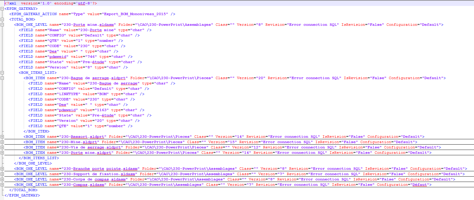
Task: Collapse the 230-Porte mine.sldasm BOM_ONE_LEVEL block
Action: [2, 25]
